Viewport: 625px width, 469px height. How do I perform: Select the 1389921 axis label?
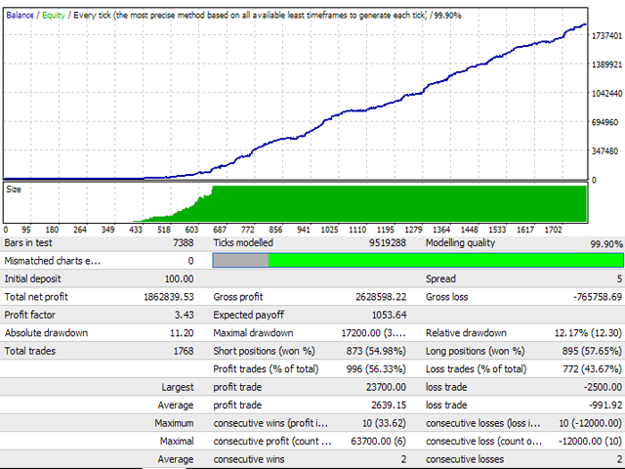click(x=606, y=64)
